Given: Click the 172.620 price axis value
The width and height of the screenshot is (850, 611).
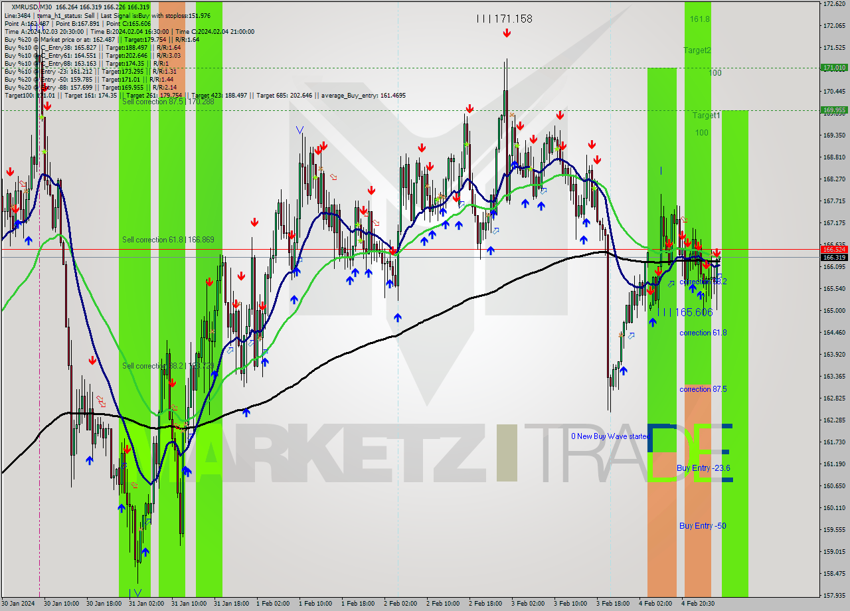Looking at the screenshot, I should pos(834,4).
